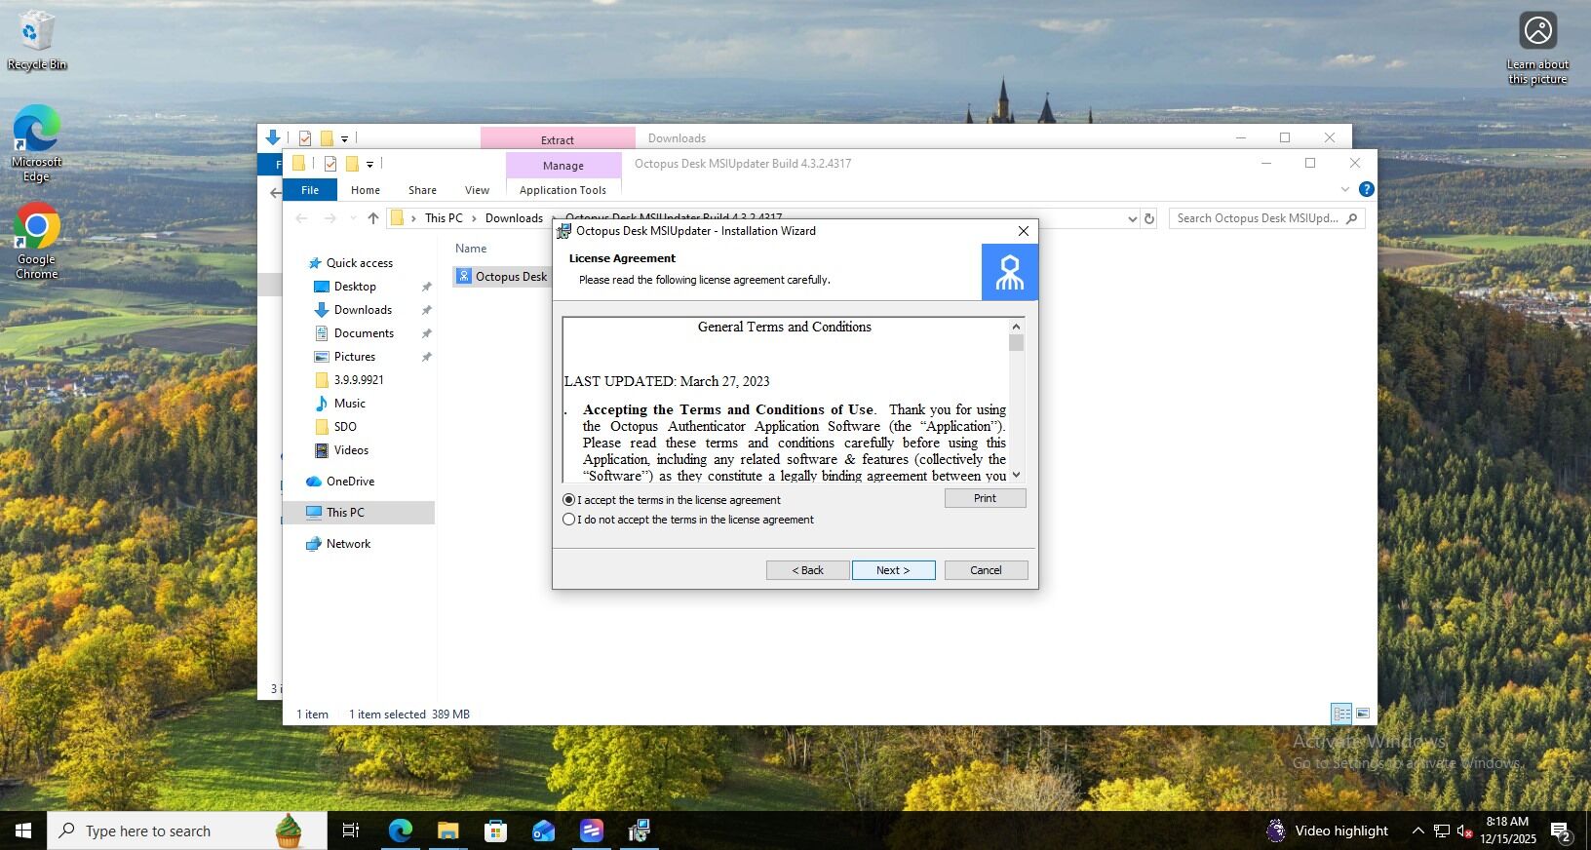Show hidden system tray icons
The height and width of the screenshot is (850, 1591).
point(1417,831)
